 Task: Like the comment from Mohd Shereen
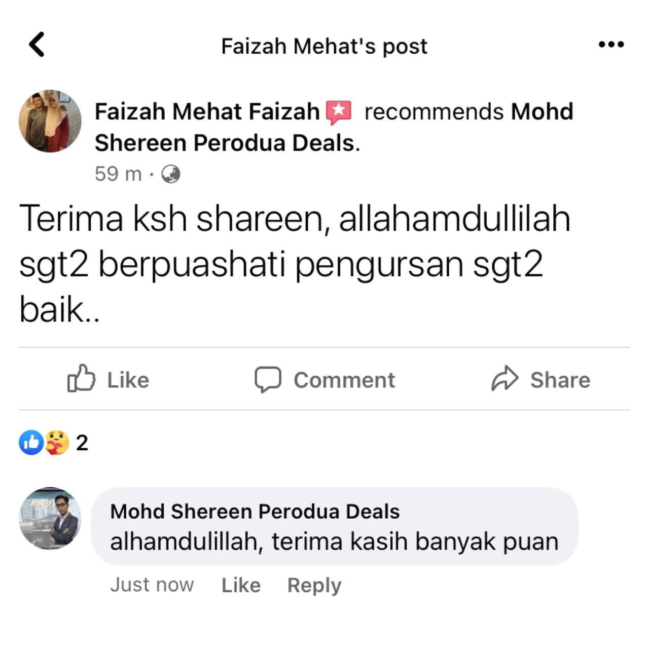241,585
